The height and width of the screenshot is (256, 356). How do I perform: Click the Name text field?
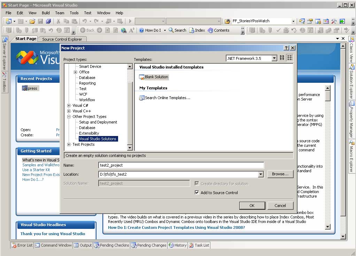(181, 165)
